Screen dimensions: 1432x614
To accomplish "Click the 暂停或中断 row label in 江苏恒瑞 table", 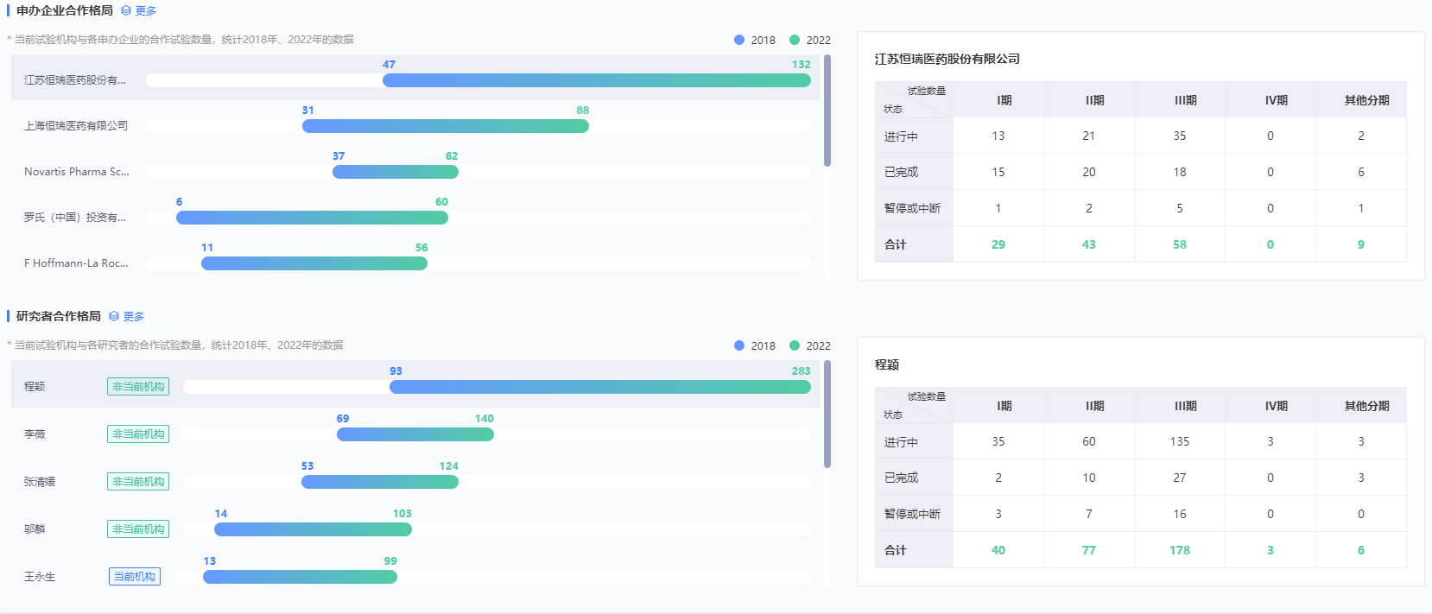I will tap(912, 209).
